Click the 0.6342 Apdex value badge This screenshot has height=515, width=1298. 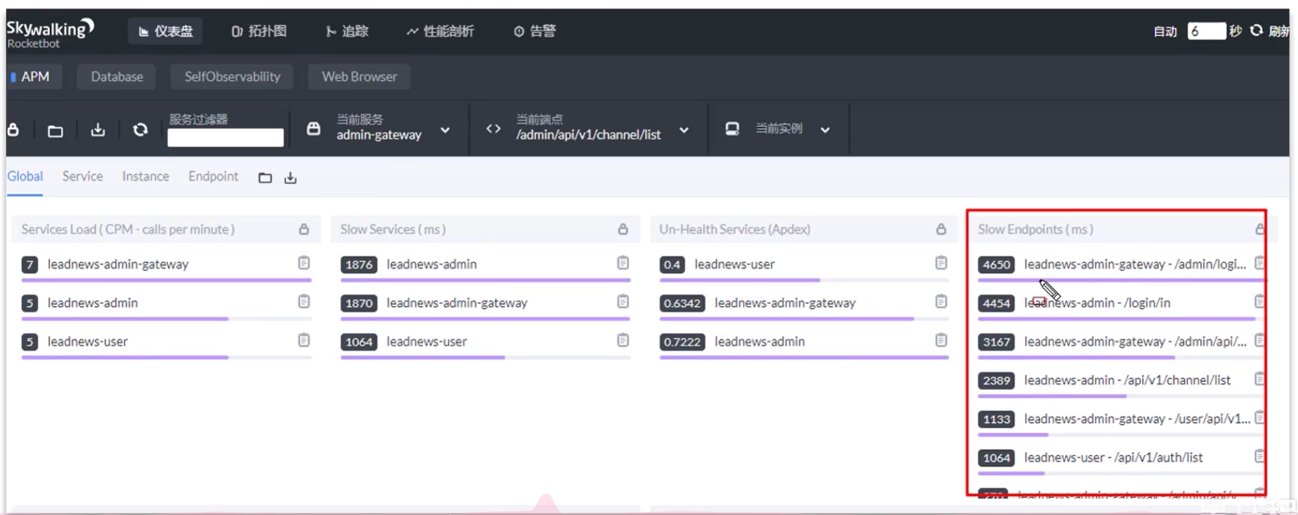pyautogui.click(x=682, y=303)
